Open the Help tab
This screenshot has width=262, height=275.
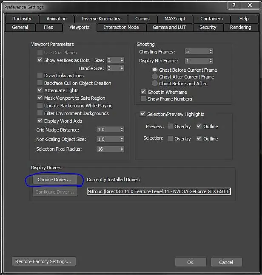click(244, 19)
